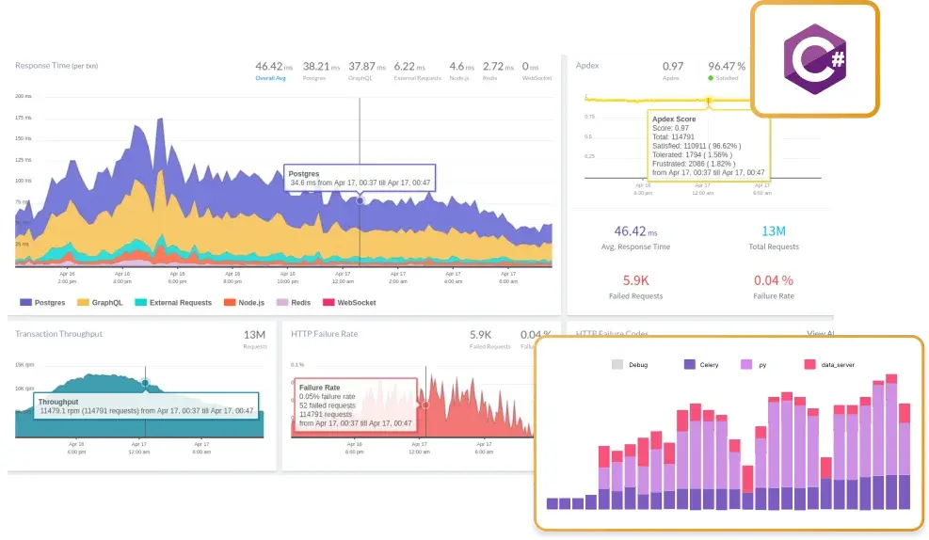Image resolution: width=929 pixels, height=540 pixels.
Task: Click the Failure Rate tooltip box
Action: pyautogui.click(x=356, y=405)
